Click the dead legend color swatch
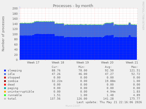The image size is (146, 109). 5,85
